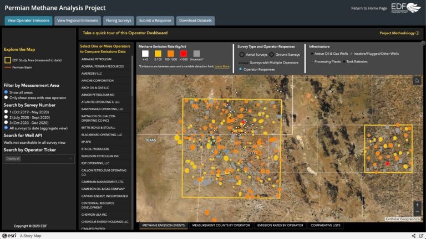Open the Comparative Lists tab
This screenshot has width=426, height=239.
[325, 226]
